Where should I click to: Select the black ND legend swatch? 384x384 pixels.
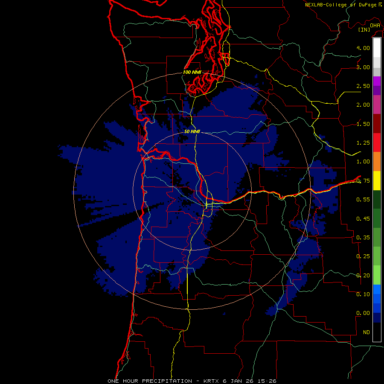tap(377, 332)
